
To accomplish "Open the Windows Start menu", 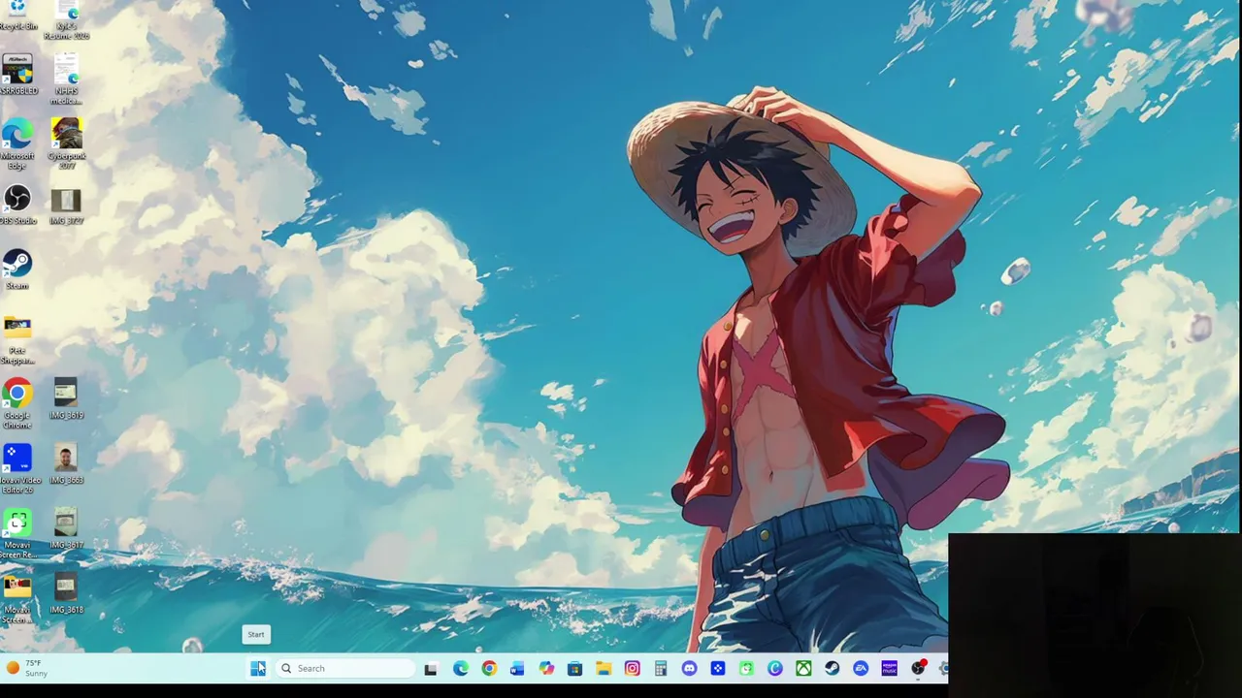I will (x=257, y=668).
